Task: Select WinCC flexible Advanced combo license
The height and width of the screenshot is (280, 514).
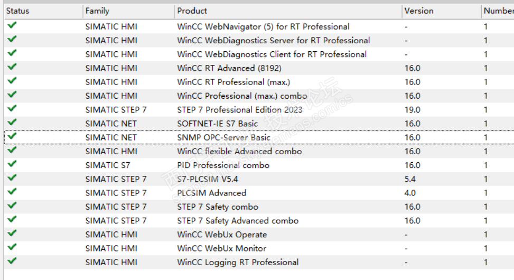Action: (239, 152)
